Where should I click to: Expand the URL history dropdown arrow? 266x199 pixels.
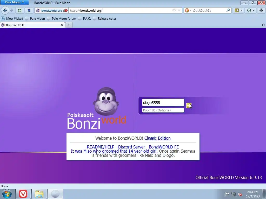click(179, 10)
